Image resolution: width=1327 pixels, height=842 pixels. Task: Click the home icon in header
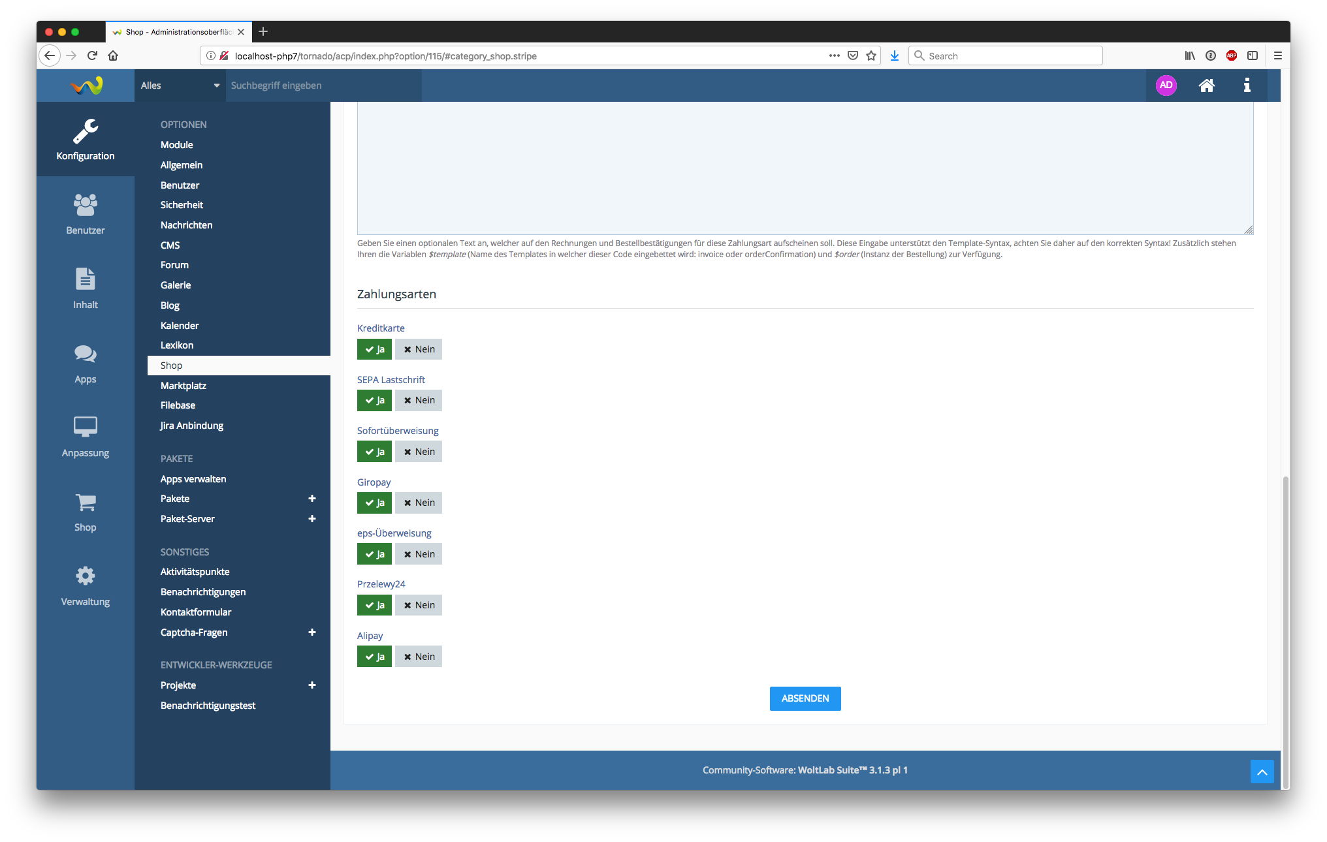click(x=1206, y=86)
